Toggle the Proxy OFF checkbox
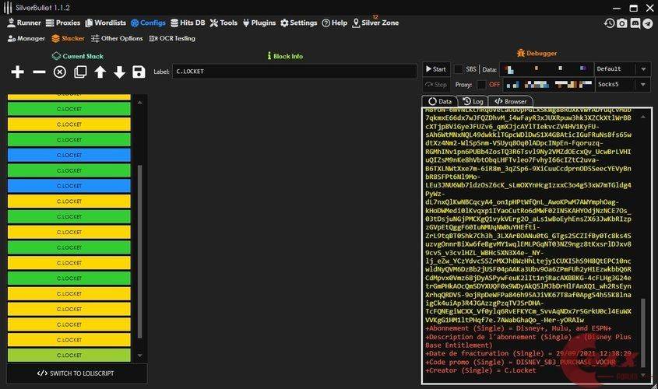658x389 pixels. pos(481,85)
